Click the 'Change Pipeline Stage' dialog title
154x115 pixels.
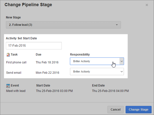[x=28, y=5]
